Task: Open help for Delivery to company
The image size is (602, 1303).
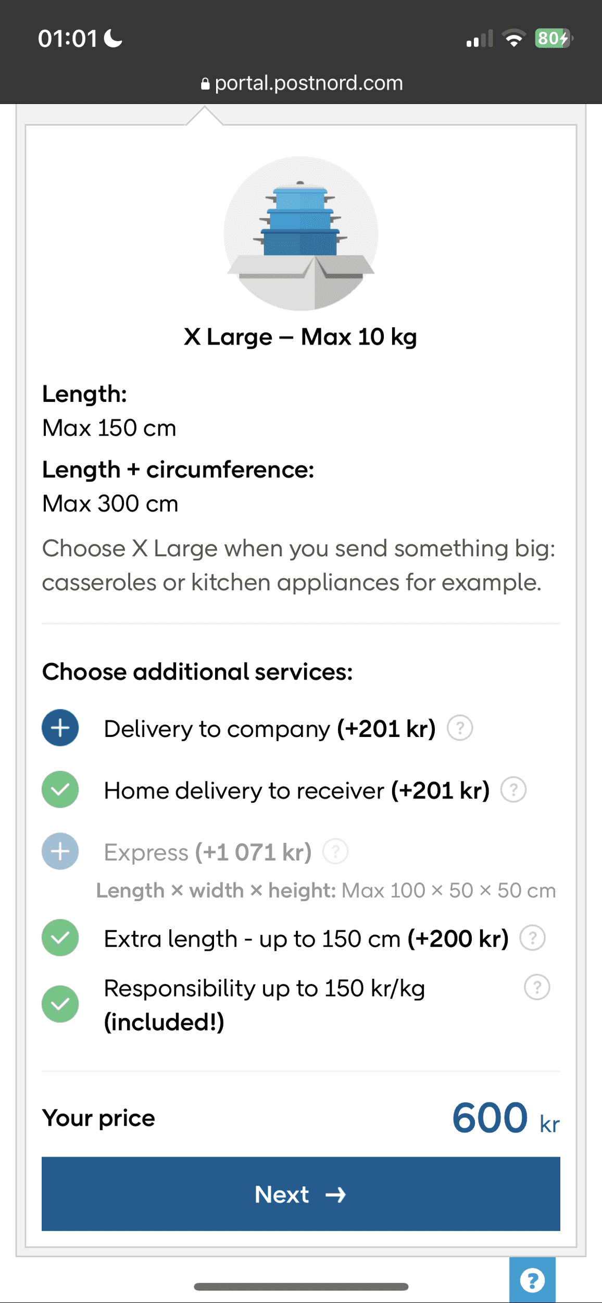Action: point(460,728)
